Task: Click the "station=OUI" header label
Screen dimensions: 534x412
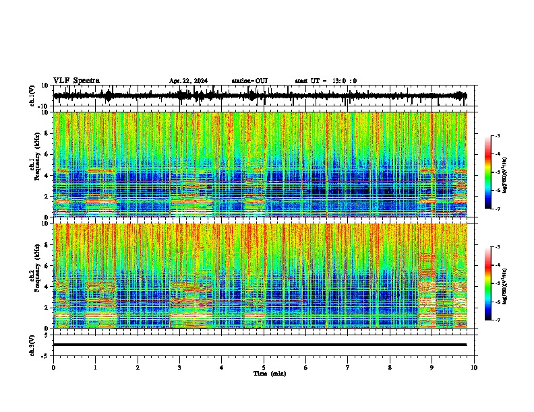Action: click(x=249, y=81)
